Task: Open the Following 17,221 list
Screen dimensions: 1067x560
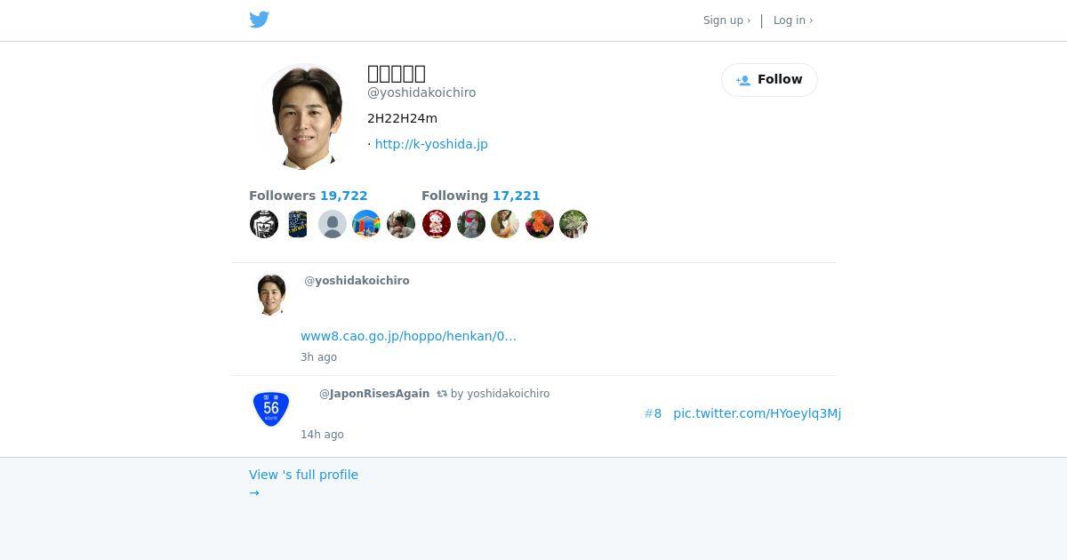Action: click(x=481, y=196)
